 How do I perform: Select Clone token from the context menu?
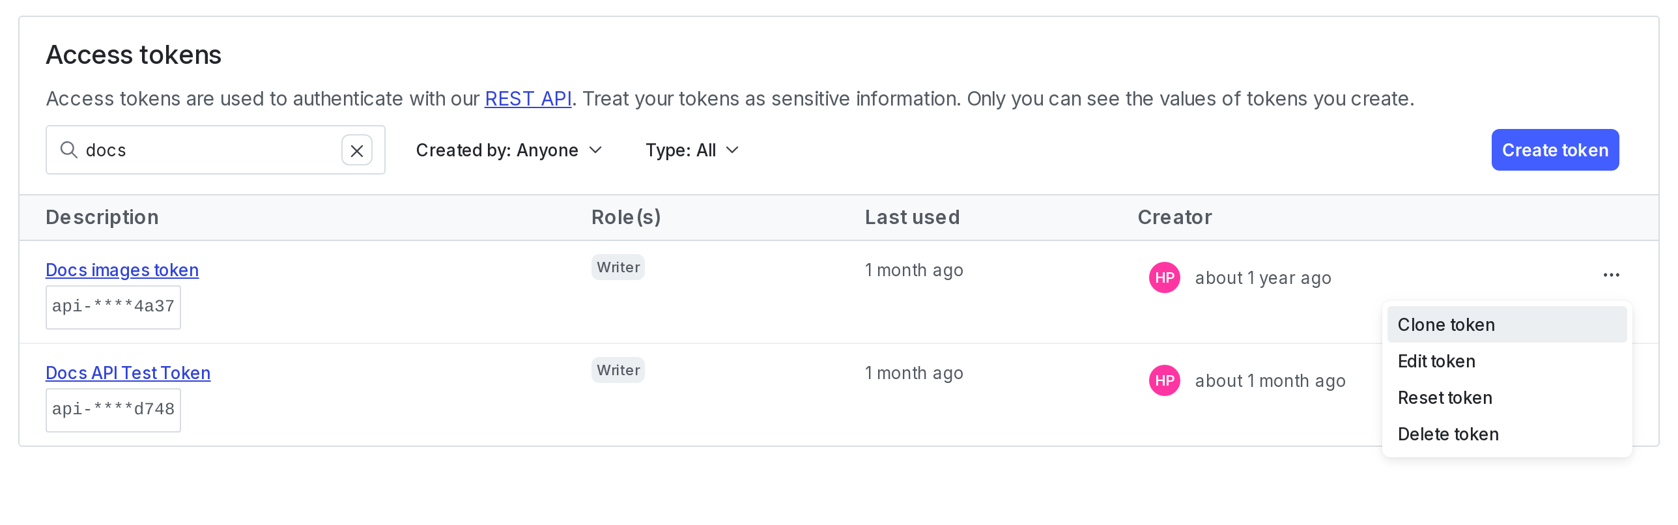pos(1446,324)
